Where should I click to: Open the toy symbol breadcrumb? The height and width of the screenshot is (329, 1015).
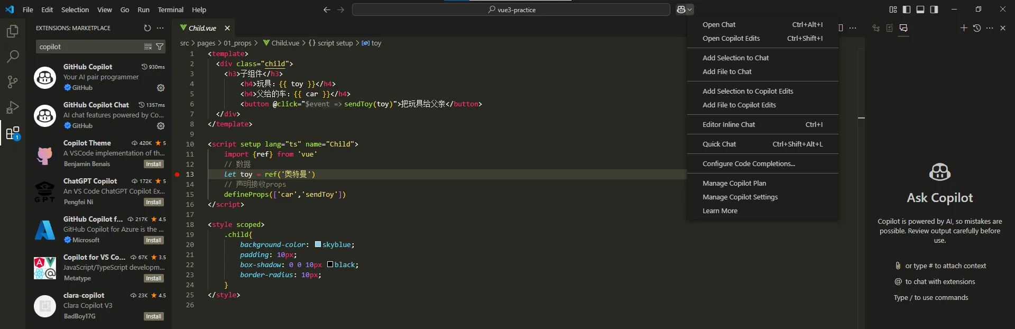tap(372, 43)
